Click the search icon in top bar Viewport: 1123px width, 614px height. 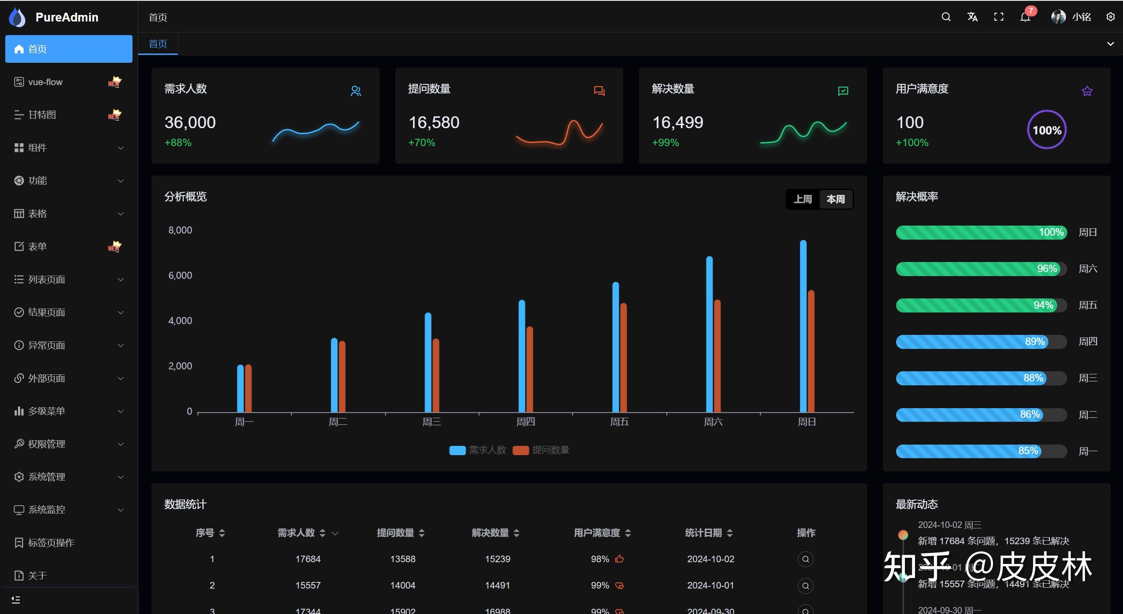coord(946,17)
